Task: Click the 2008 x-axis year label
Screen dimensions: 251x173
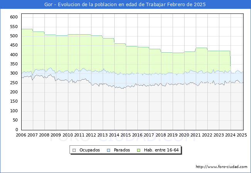Action: tap(44, 135)
